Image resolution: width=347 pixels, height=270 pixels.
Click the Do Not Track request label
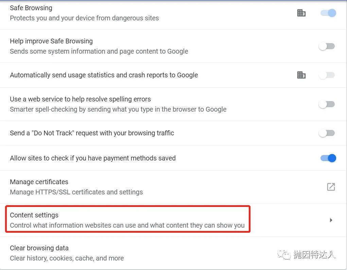pyautogui.click(x=92, y=133)
